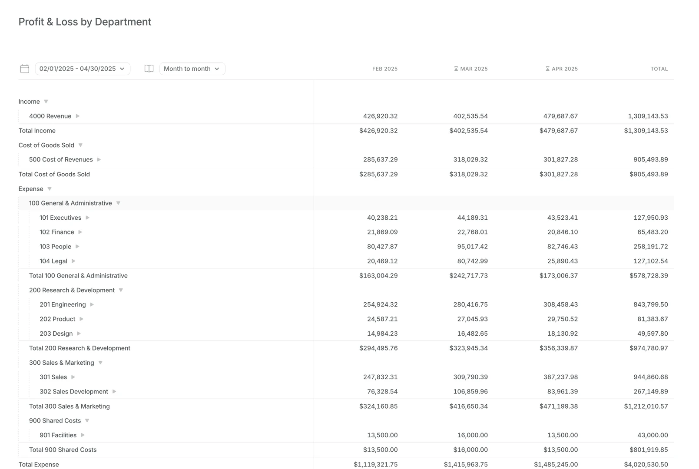This screenshot has height=469, width=699.
Task: Collapse the 100 General & Administrative group
Action: point(118,203)
